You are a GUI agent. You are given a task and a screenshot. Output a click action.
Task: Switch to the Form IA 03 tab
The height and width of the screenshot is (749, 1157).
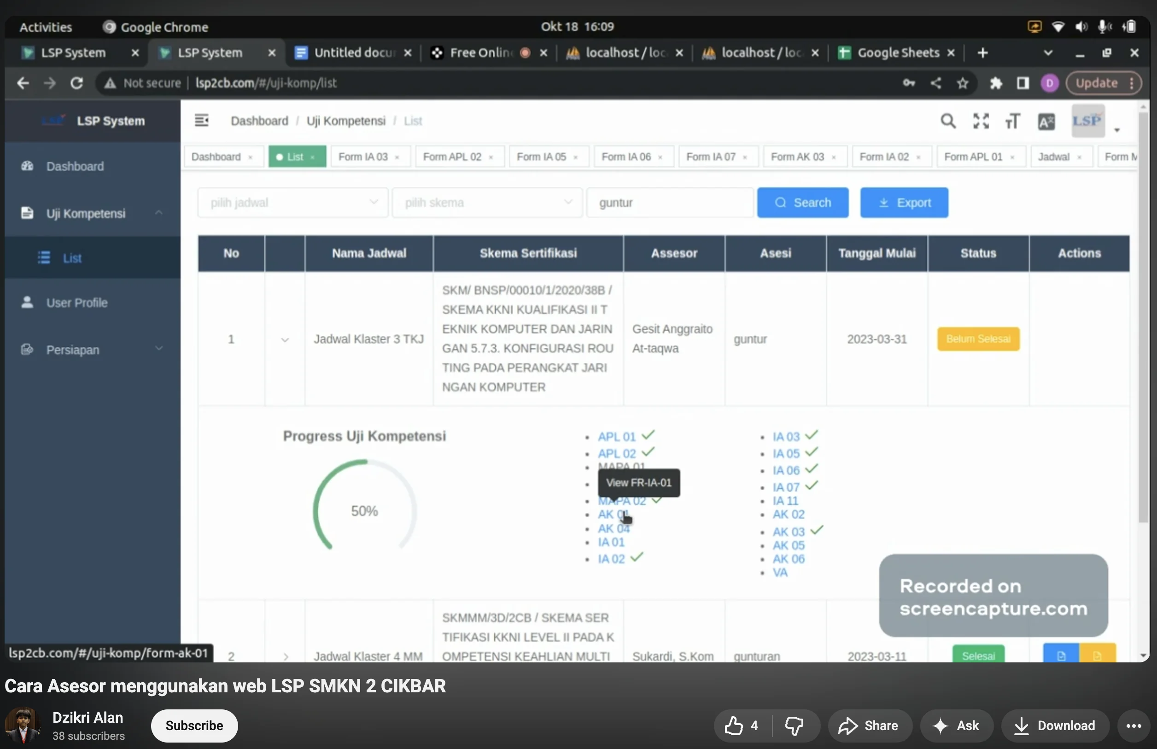click(363, 157)
